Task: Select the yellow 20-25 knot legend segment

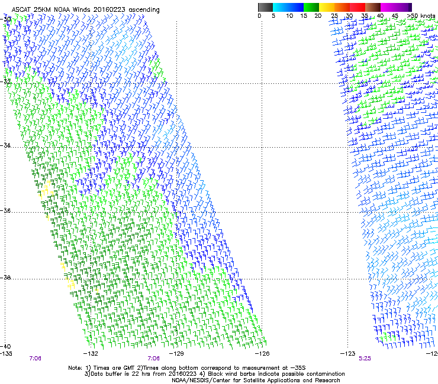Action: pos(327,7)
